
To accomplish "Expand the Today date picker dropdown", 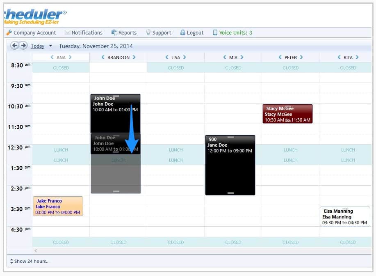I will pos(50,46).
